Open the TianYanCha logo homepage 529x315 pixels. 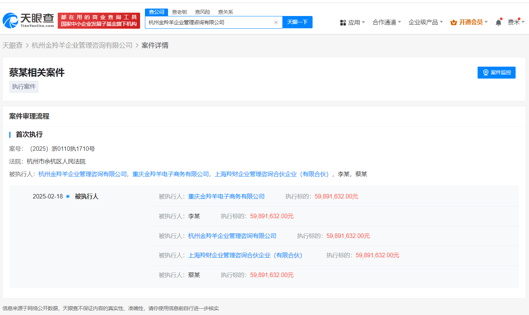pos(28,20)
